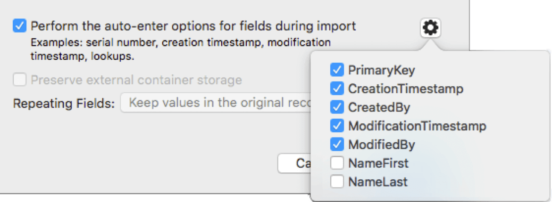Viewport: 552px width, 202px height.
Task: Open the auto-enter gear options menu
Action: click(430, 29)
